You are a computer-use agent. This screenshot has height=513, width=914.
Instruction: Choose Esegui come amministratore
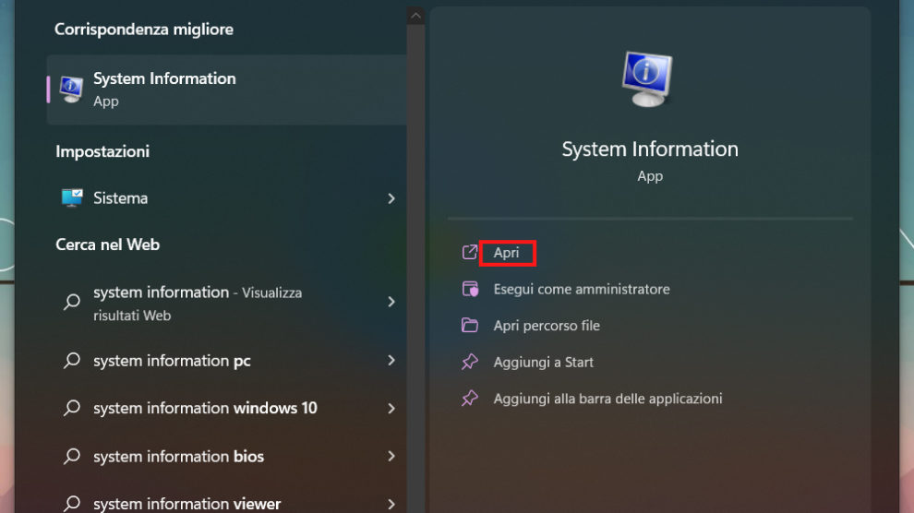coord(582,289)
